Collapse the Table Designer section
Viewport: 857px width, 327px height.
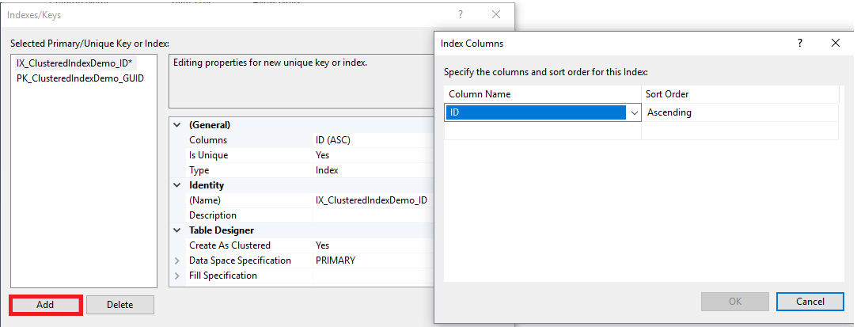pyautogui.click(x=176, y=230)
